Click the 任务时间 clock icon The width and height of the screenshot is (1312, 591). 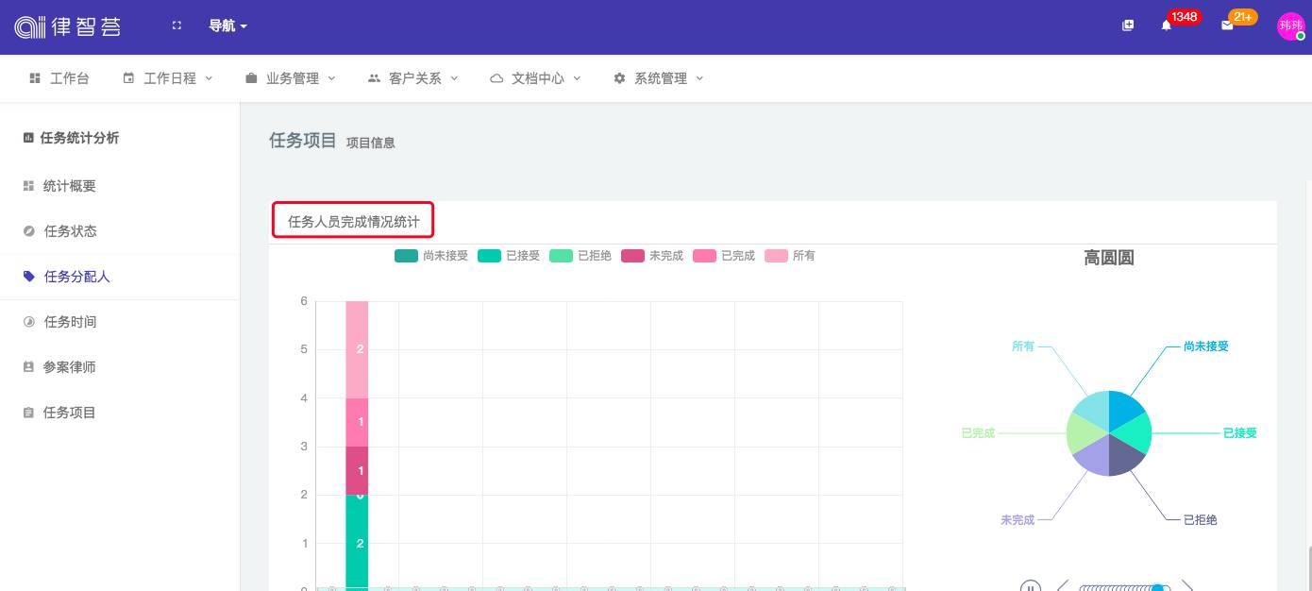point(28,322)
